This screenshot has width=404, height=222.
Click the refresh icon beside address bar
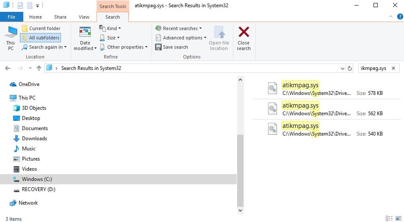(x=349, y=68)
